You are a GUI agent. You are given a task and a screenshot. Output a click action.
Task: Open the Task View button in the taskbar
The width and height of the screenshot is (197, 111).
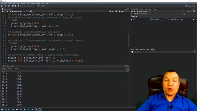tap(9, 109)
